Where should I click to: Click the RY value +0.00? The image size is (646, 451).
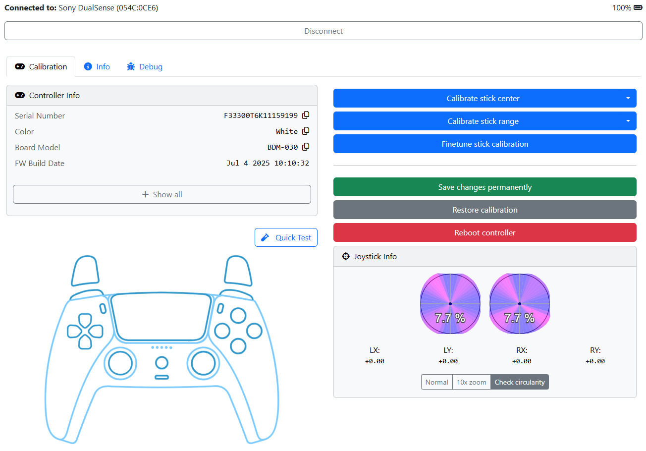(x=595, y=361)
